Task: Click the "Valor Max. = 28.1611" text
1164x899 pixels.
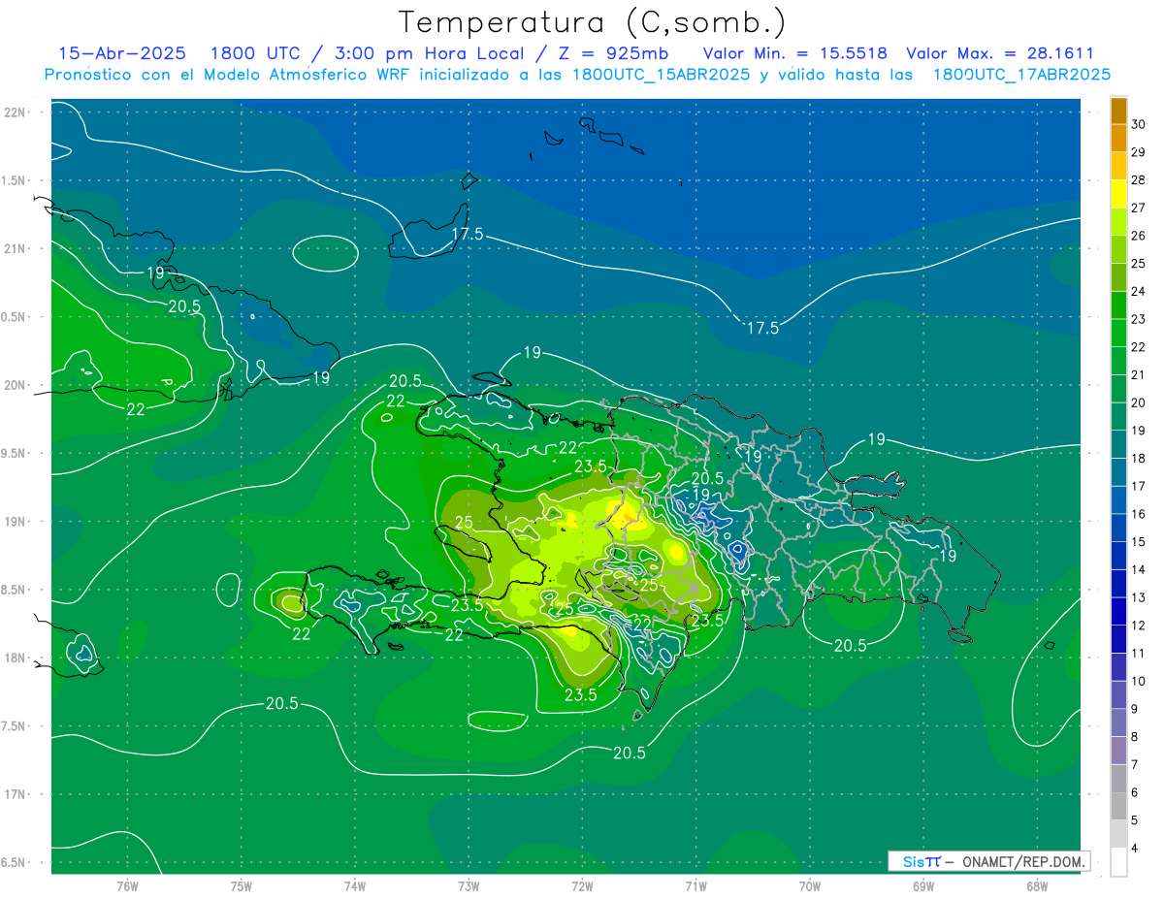Action: pyautogui.click(x=1000, y=53)
